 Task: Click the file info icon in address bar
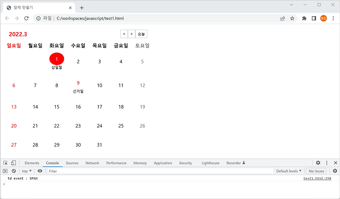(39, 19)
